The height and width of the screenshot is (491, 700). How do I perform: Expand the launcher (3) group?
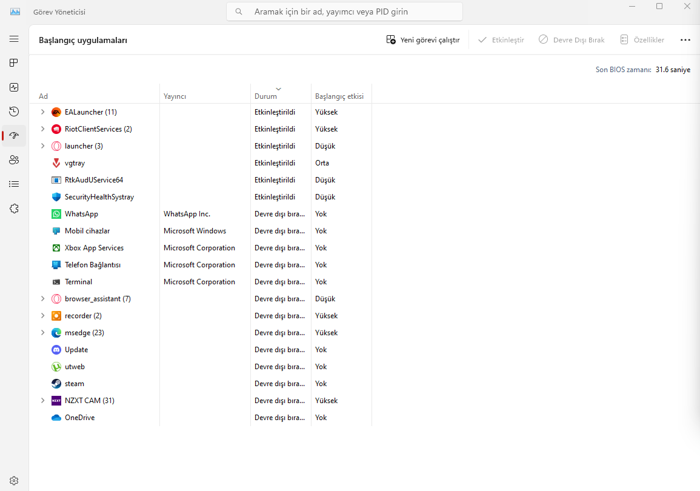[43, 146]
